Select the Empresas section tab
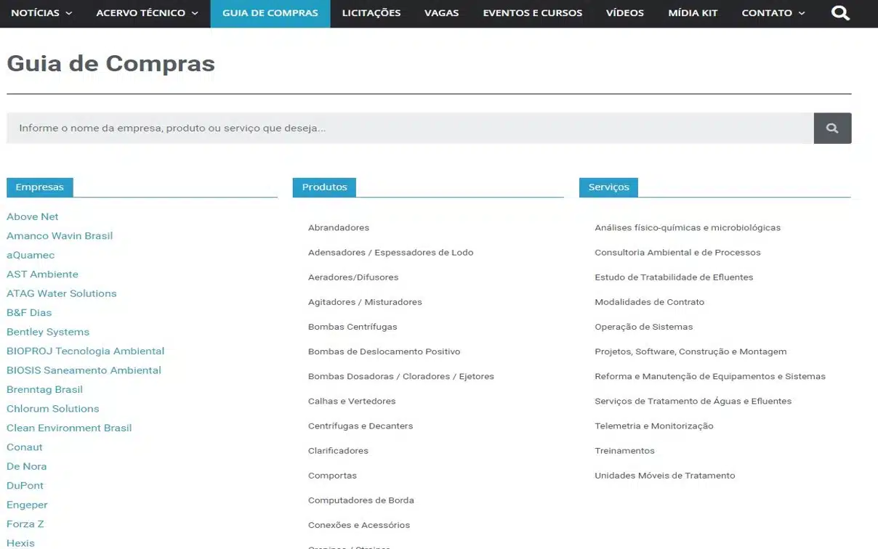The height and width of the screenshot is (549, 878). click(40, 187)
